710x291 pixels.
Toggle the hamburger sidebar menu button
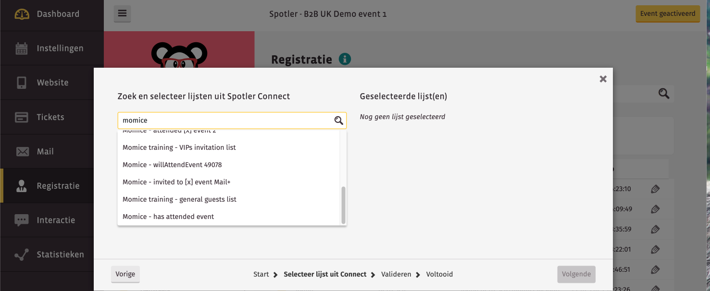pos(122,13)
